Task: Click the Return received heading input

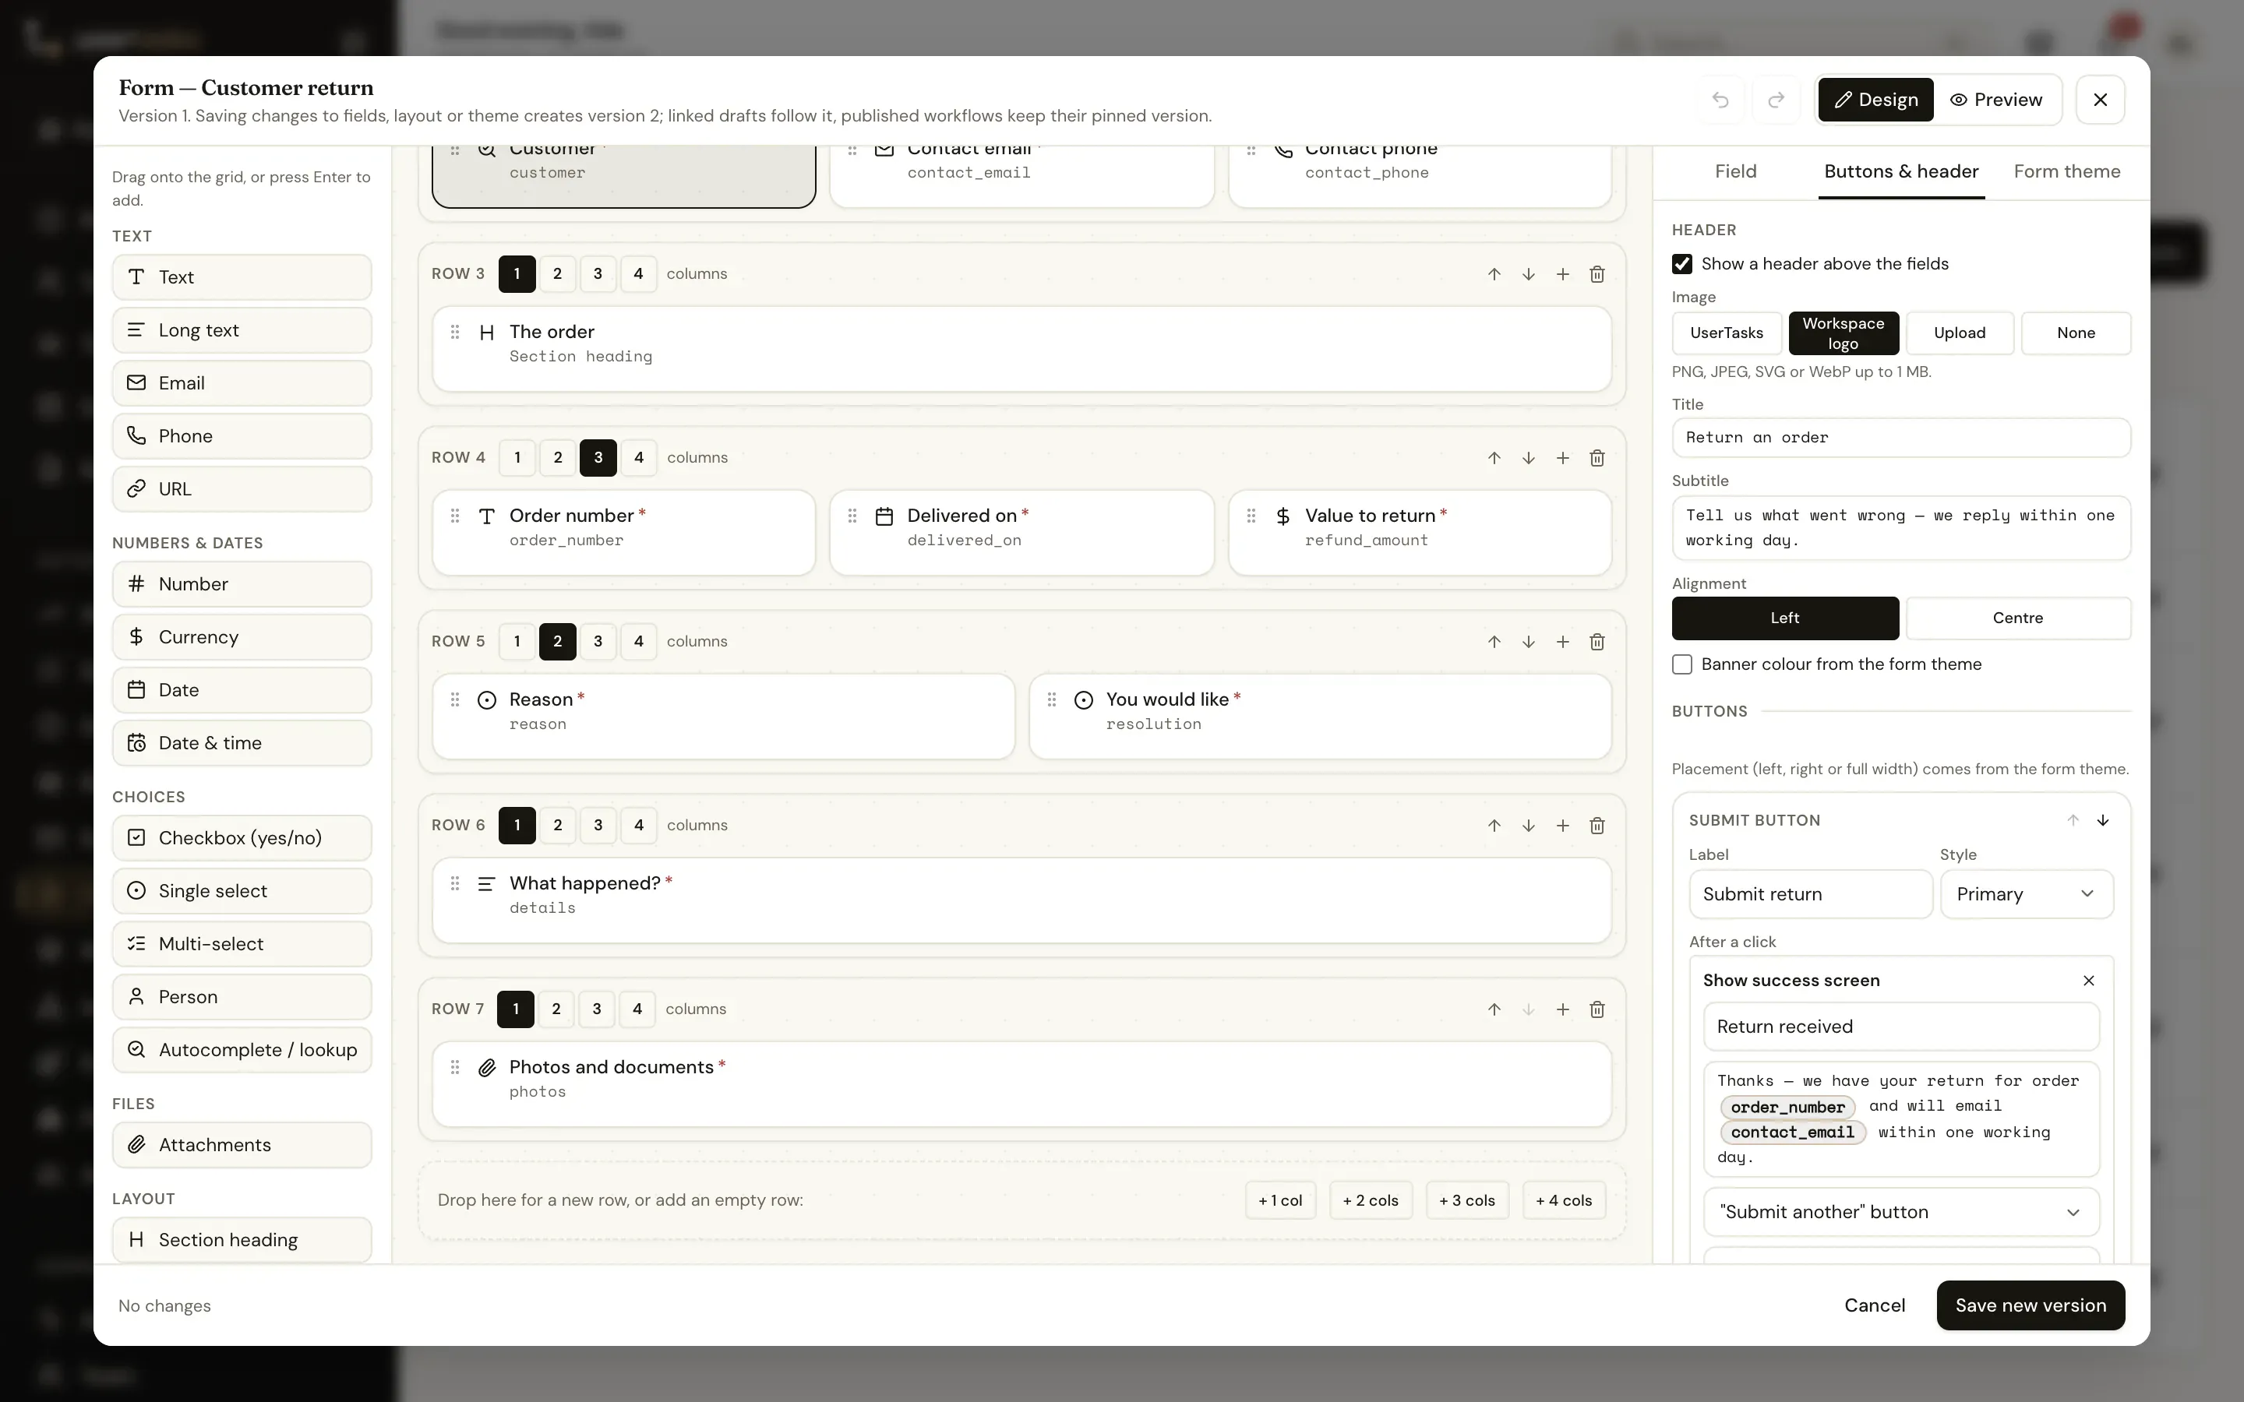Action: (x=1901, y=1027)
